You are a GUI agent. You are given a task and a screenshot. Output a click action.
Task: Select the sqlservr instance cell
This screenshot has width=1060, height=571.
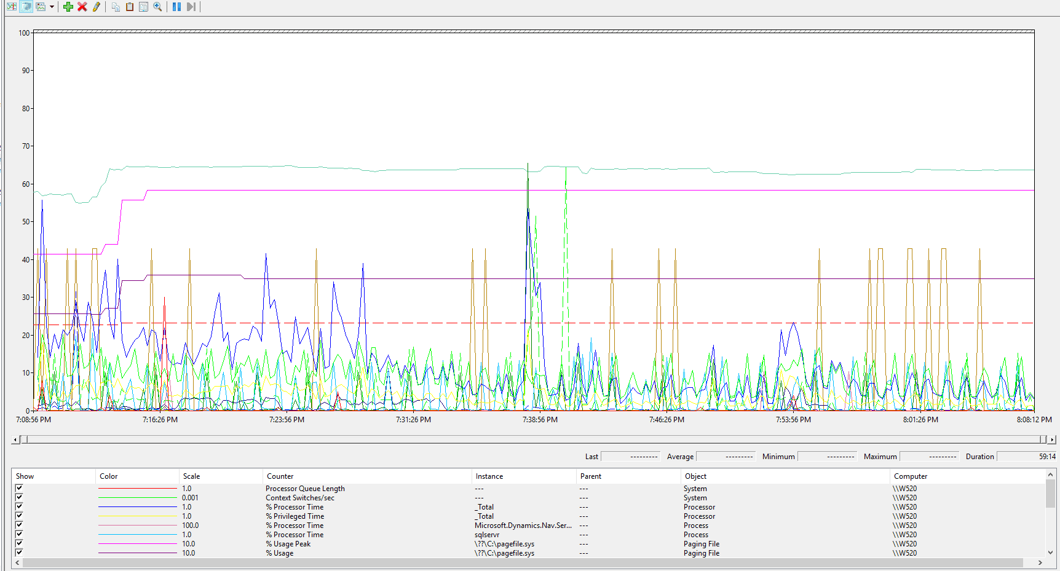pos(487,535)
